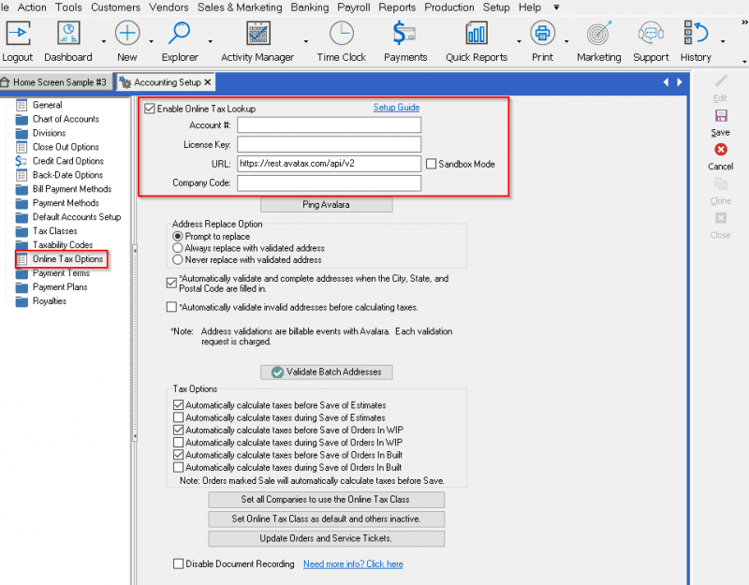Open the Time Clock icon
749x585 pixels.
click(x=342, y=34)
